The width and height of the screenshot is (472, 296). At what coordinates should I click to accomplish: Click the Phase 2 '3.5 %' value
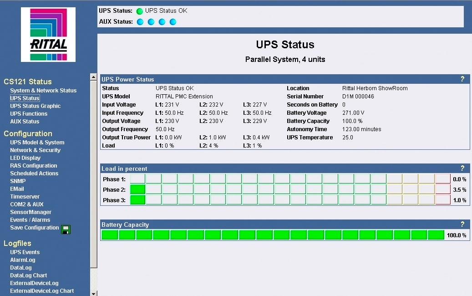459,190
